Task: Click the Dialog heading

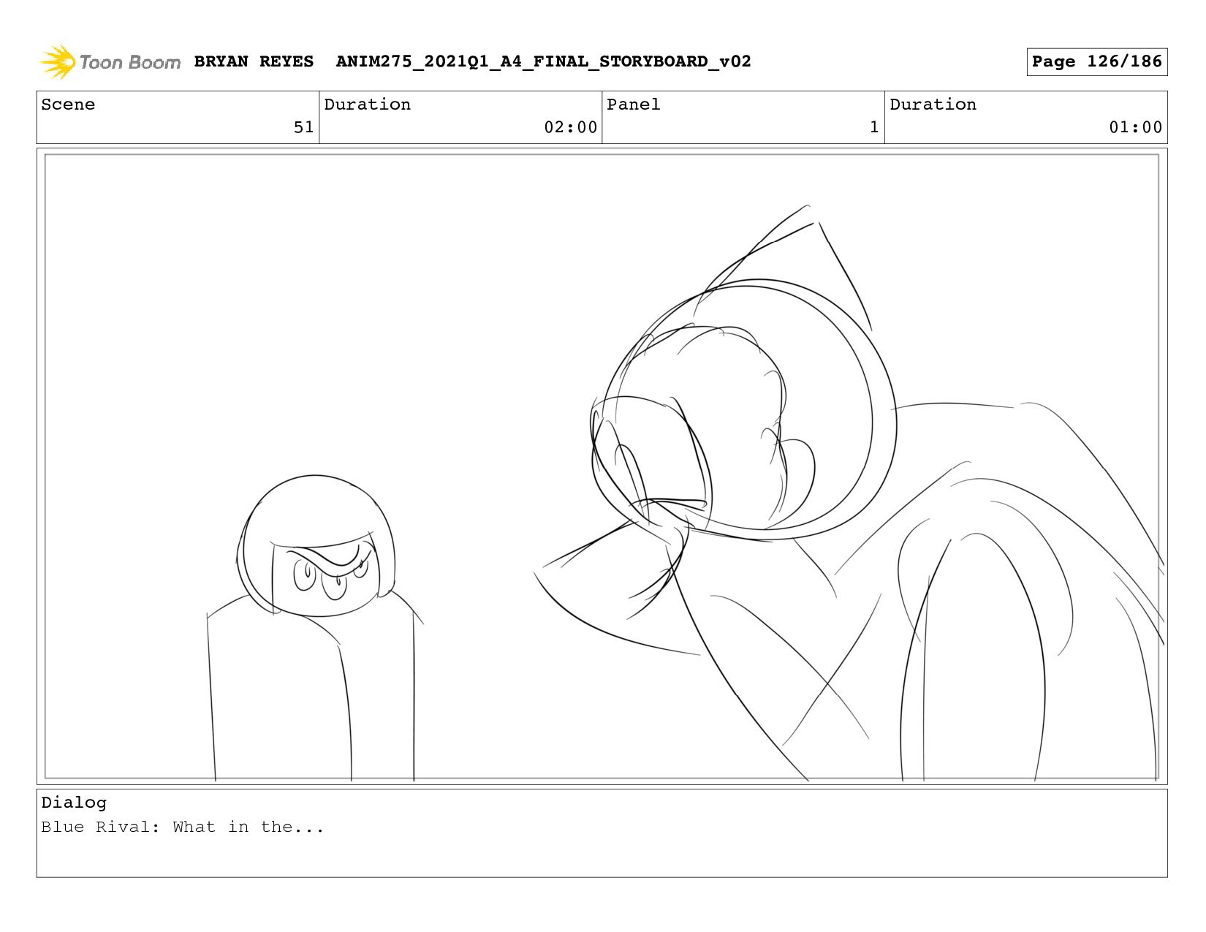Action: pyautogui.click(x=74, y=803)
